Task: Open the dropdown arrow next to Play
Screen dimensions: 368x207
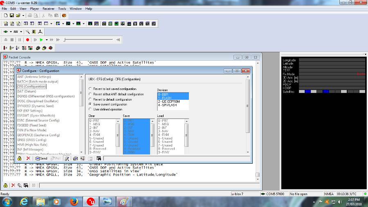Action: [x=47, y=40]
